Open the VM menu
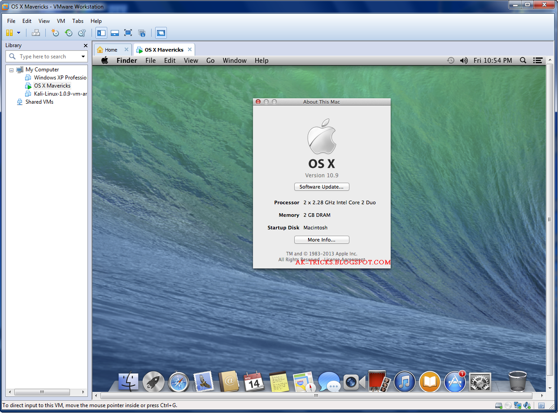Image resolution: width=558 pixels, height=413 pixels. (61, 21)
